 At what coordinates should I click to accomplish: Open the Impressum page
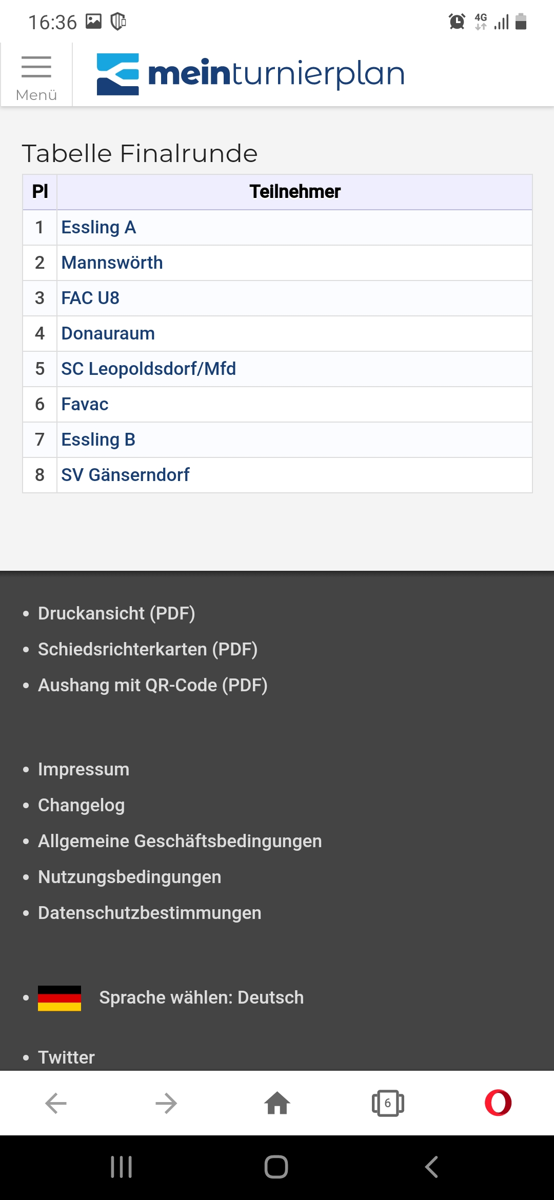(x=84, y=769)
